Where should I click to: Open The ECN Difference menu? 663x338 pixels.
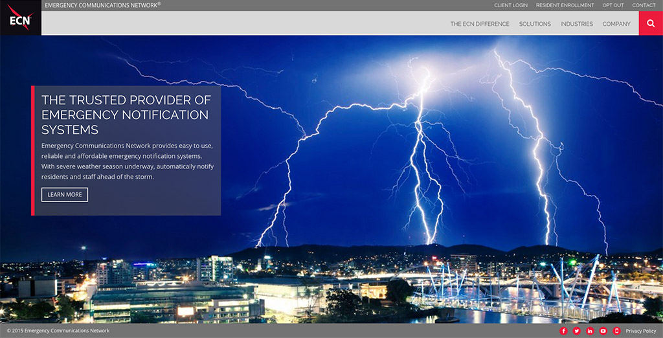[x=480, y=24]
